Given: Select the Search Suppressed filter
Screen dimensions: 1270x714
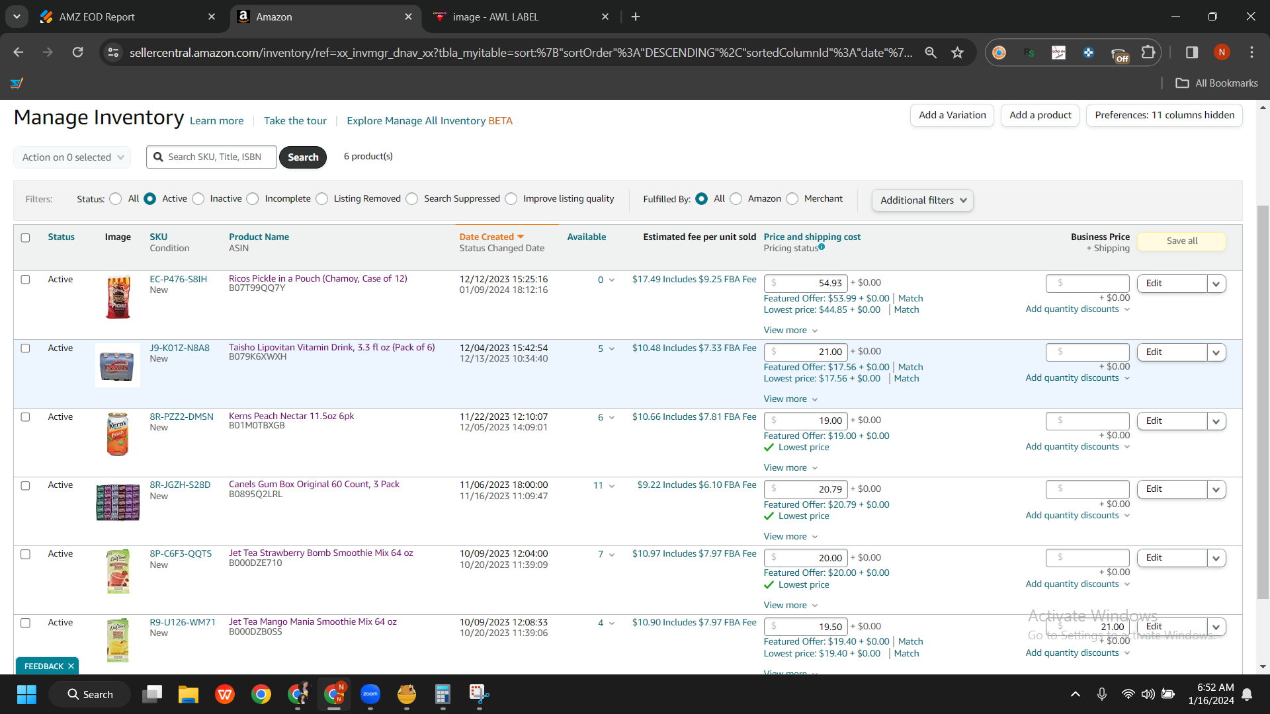Looking at the screenshot, I should tap(412, 199).
